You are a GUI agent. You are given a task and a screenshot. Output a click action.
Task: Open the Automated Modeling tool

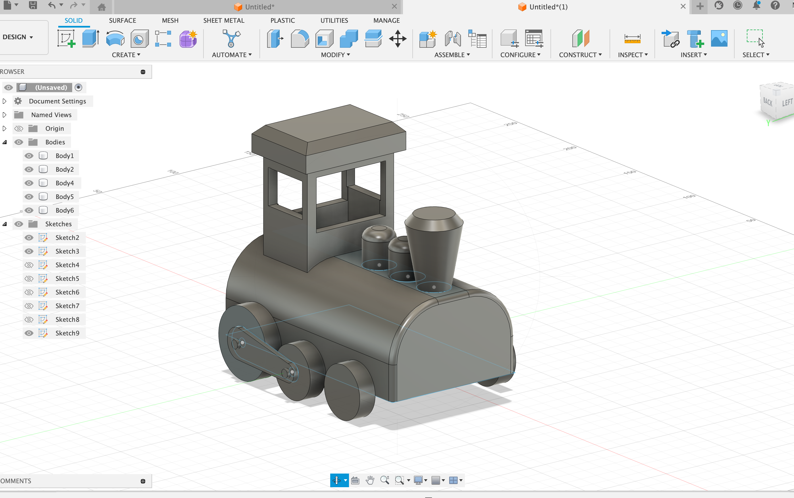point(231,39)
